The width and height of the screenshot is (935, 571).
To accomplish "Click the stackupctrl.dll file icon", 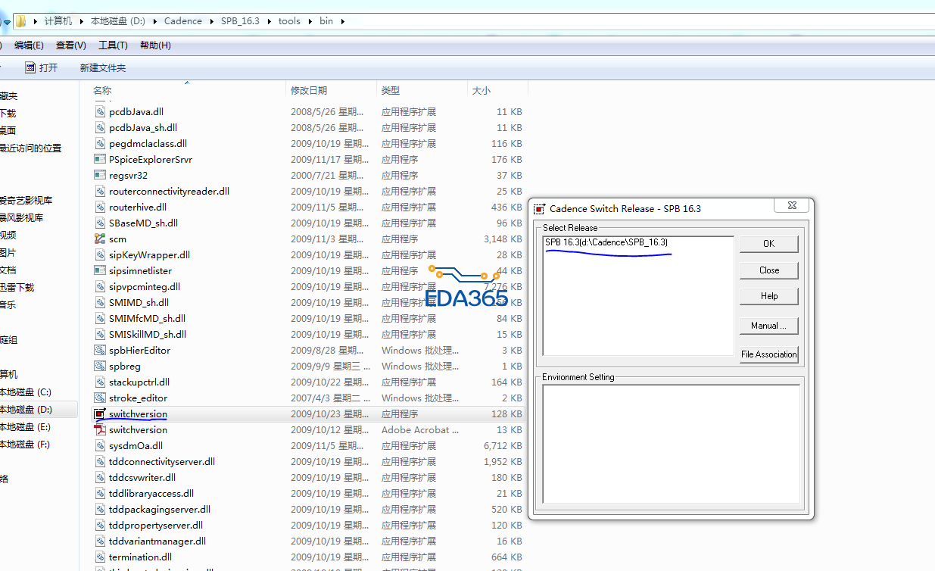I will 100,382.
